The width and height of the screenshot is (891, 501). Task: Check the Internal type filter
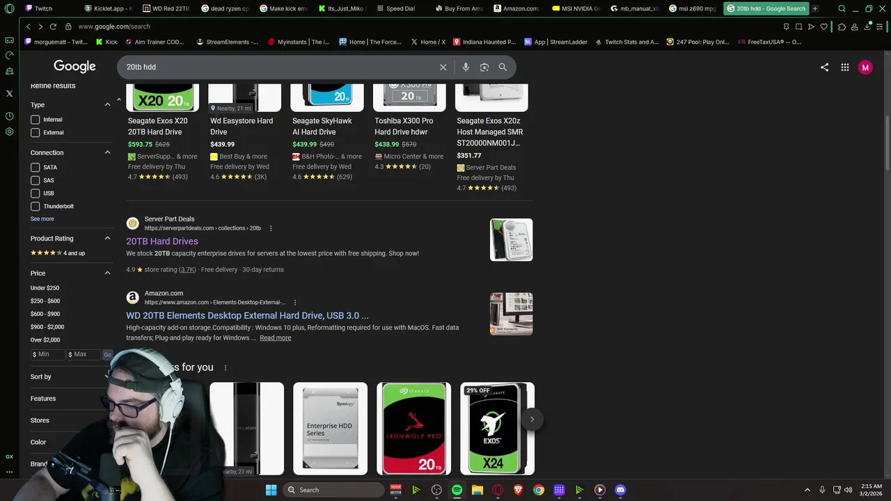(35, 120)
